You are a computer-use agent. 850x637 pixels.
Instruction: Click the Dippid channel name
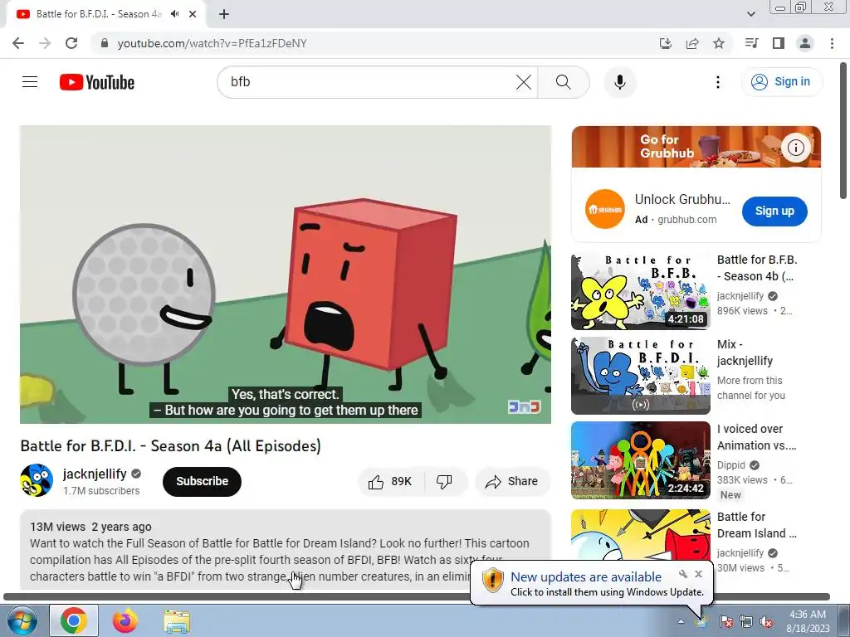[x=730, y=465]
